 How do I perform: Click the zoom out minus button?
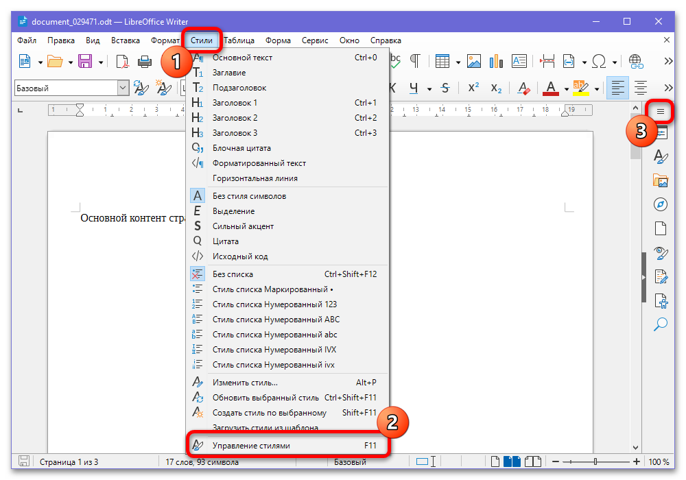(x=556, y=461)
